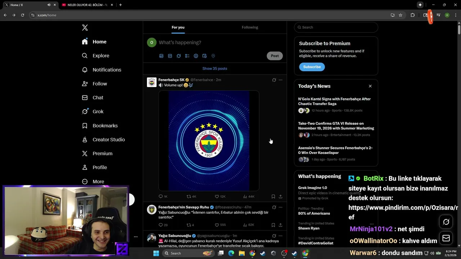Open Grok explain icon on Fenerbahçe SK post

coord(274,80)
